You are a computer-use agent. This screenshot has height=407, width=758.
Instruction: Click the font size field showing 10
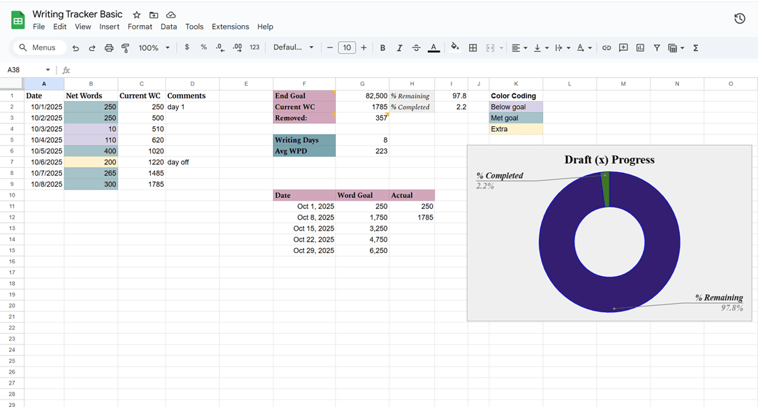[347, 48]
